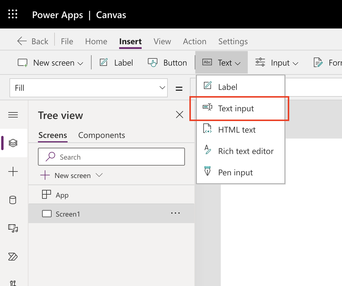This screenshot has height=286, width=342.
Task: Expand the New screen dropdown in the toolbar
Action: [80, 63]
